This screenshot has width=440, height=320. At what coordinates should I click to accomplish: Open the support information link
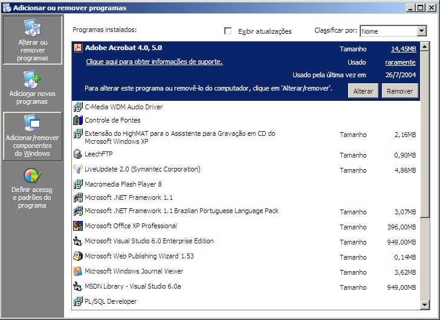(x=154, y=62)
